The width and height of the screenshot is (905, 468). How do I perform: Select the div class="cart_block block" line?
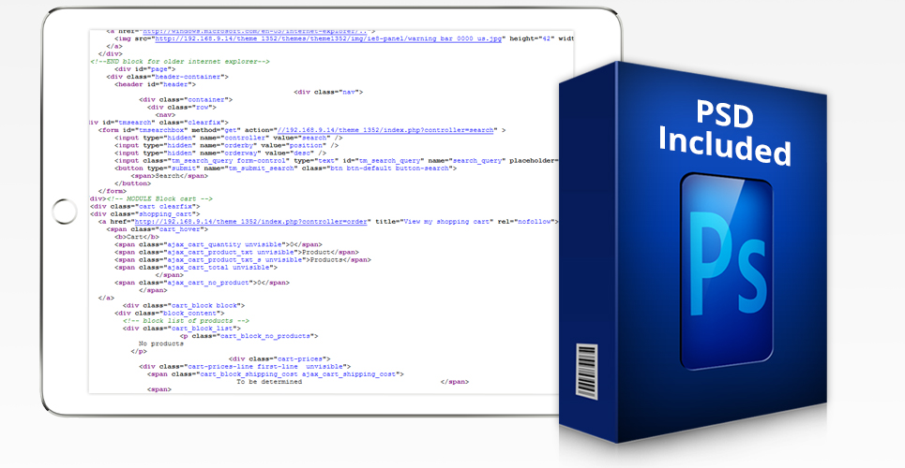[184, 305]
